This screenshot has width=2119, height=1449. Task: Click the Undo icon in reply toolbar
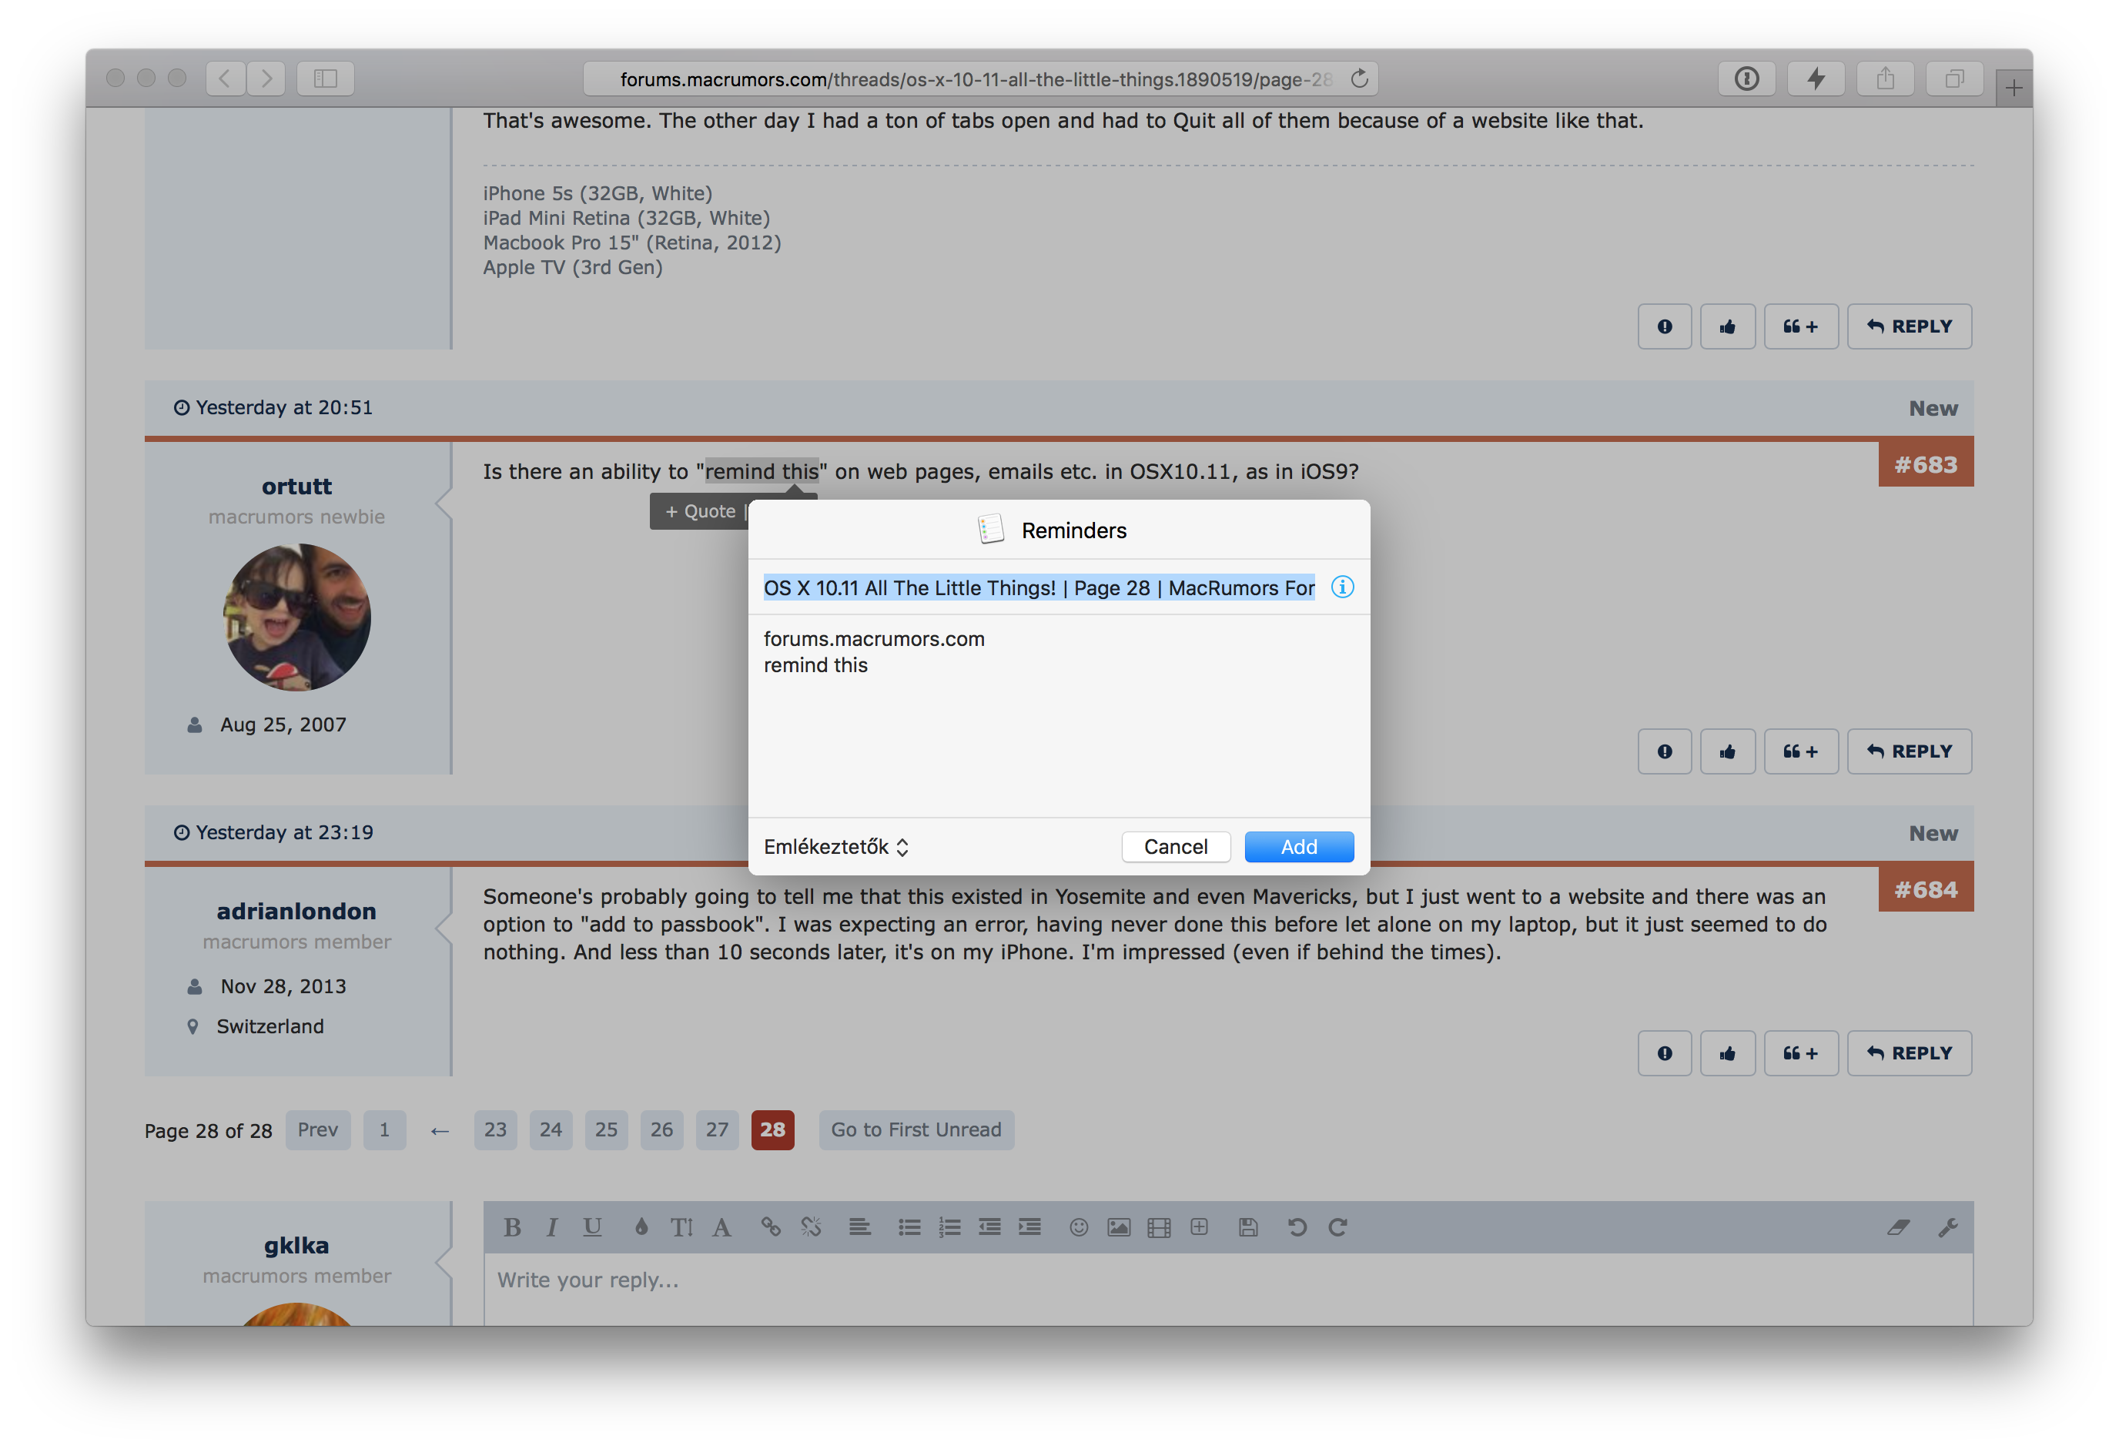(1297, 1229)
